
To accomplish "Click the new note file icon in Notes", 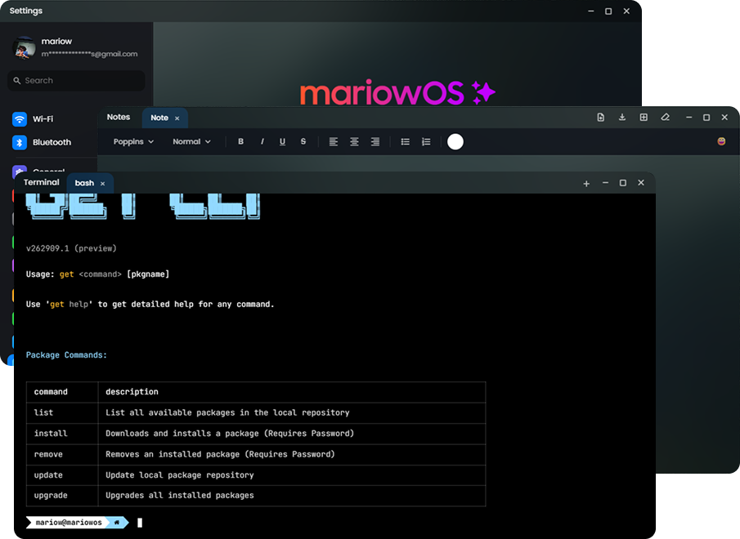I will click(x=600, y=118).
